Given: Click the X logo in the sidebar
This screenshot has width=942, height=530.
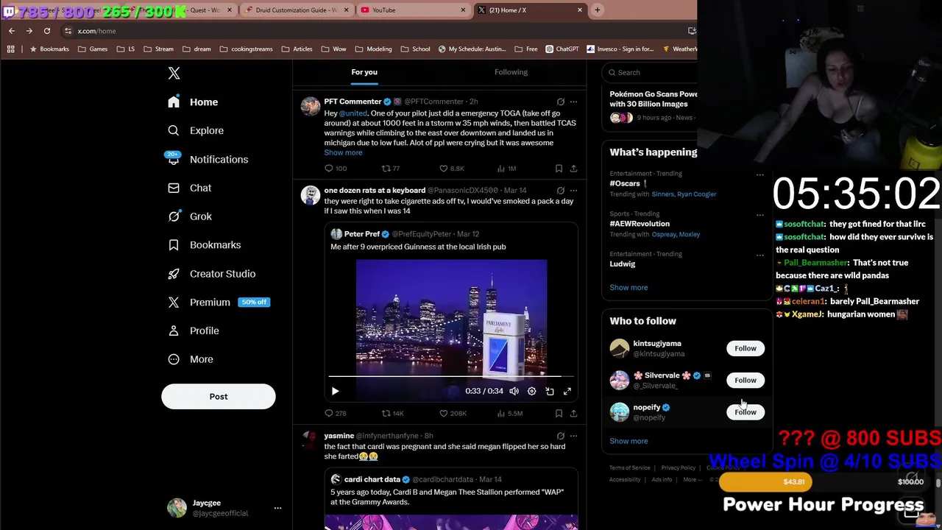Looking at the screenshot, I should [174, 73].
